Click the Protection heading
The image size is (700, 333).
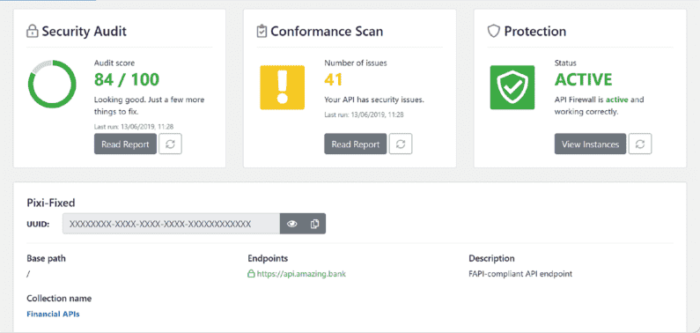coord(535,31)
